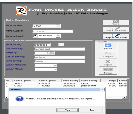Click the Jumlah Minimum field
133x114 pixels.
tap(45, 65)
